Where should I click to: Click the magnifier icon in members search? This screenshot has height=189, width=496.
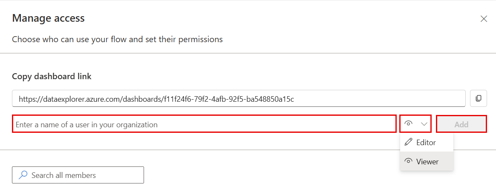(23, 175)
